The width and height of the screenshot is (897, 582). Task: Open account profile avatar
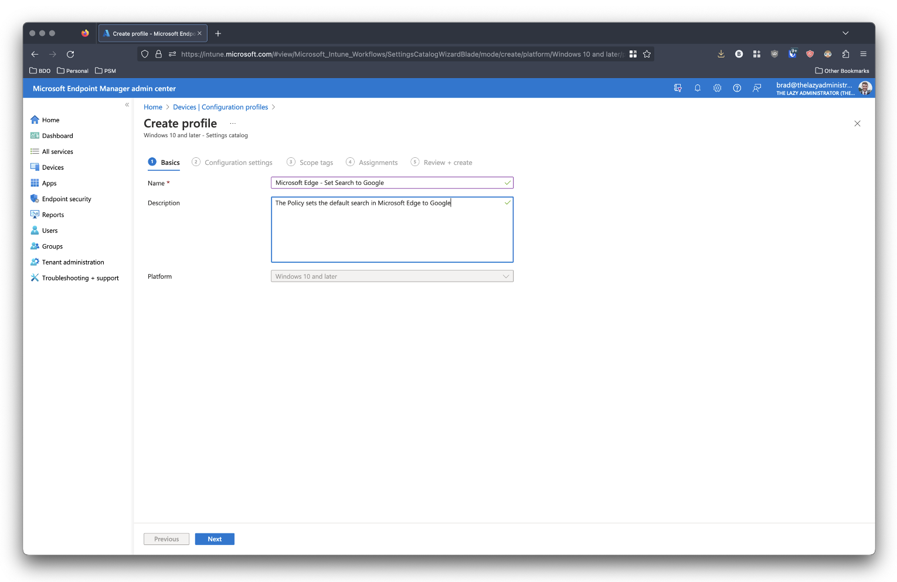(865, 88)
